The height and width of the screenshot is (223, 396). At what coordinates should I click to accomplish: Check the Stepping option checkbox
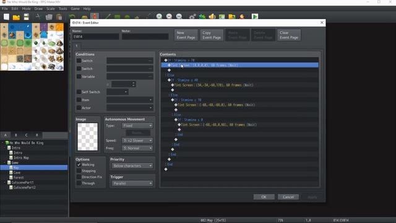coord(79,171)
